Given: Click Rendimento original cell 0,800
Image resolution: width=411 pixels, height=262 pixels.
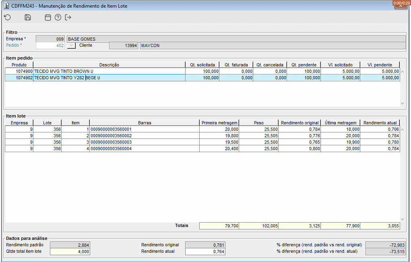Looking at the screenshot, I should [x=299, y=149].
